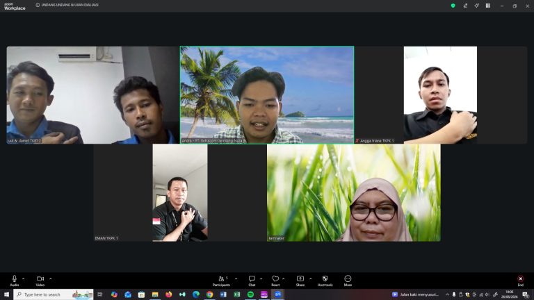Open File Explorer from the taskbar

155,294
